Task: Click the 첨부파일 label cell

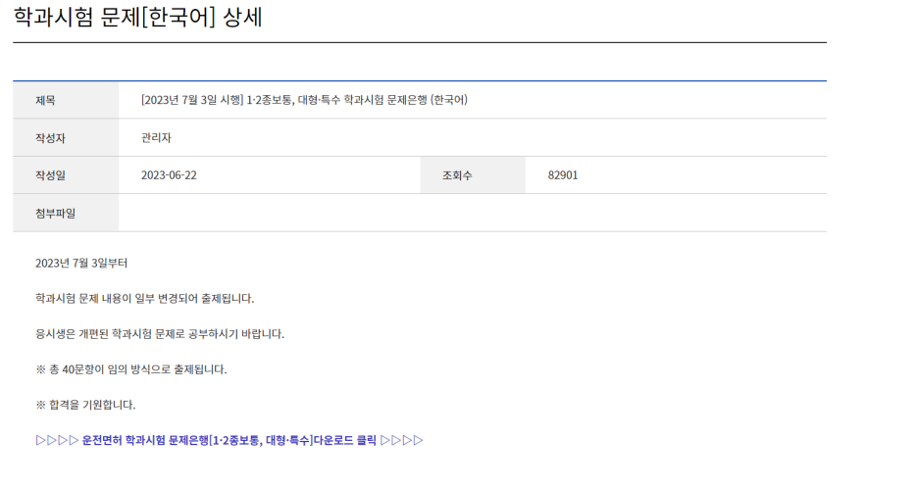Action: pyautogui.click(x=66, y=214)
